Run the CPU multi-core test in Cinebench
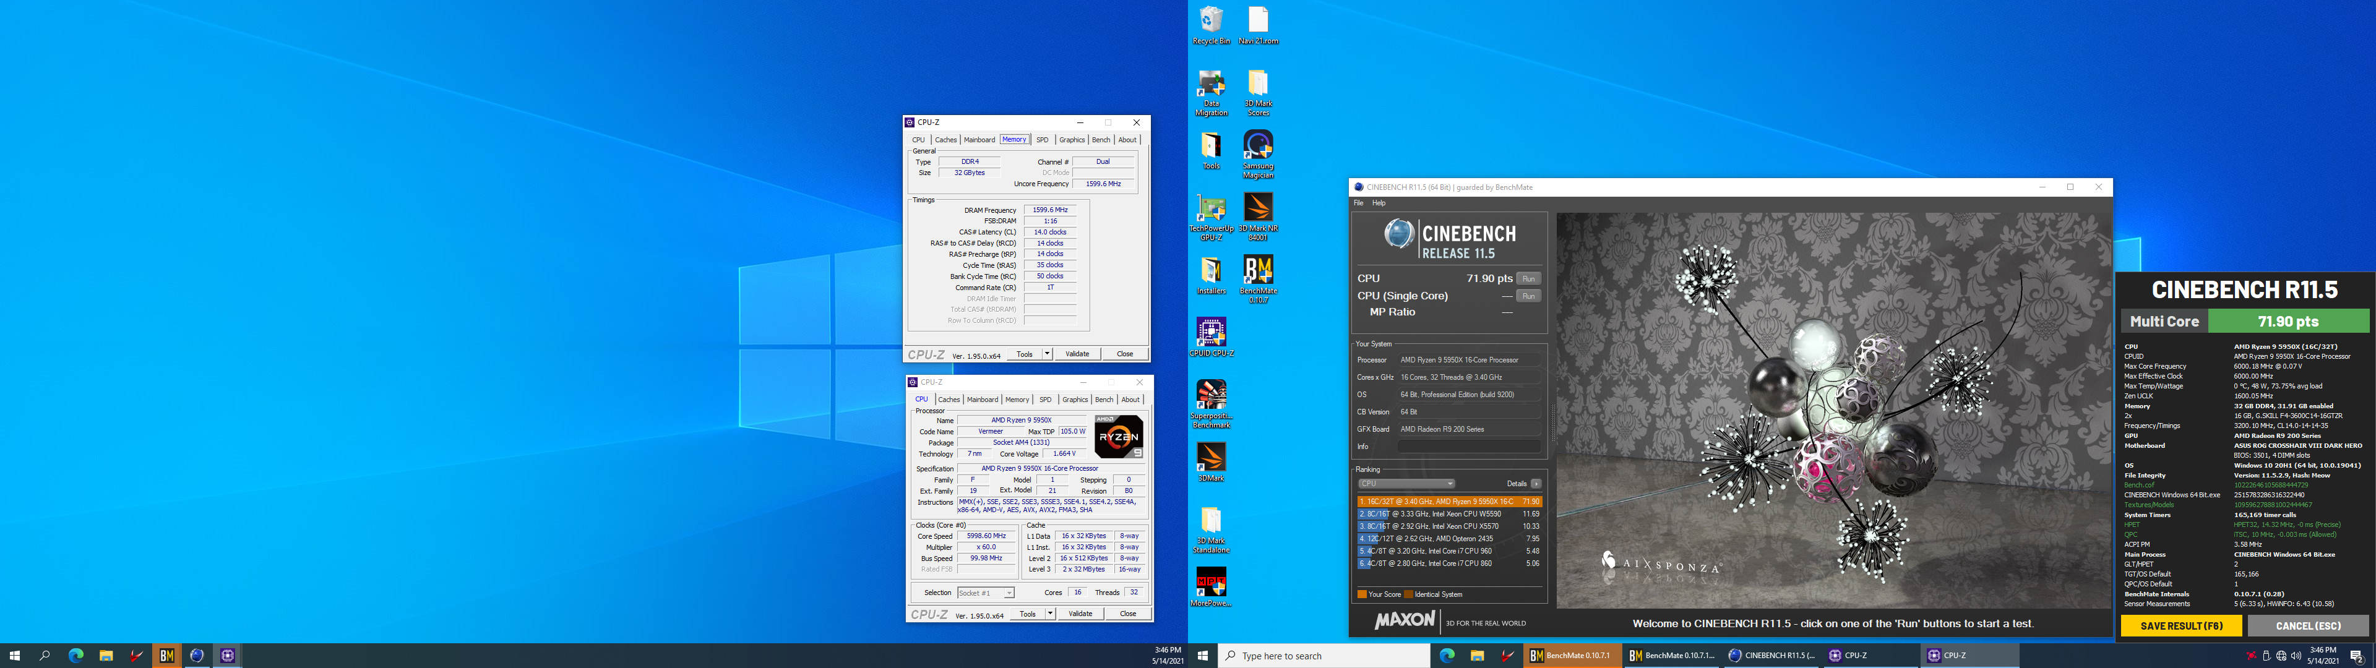The height and width of the screenshot is (668, 2376). click(x=1528, y=278)
